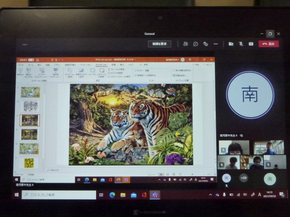Open the モニター 自動 combo box
This screenshot has width=290, height=217.
point(157,71)
